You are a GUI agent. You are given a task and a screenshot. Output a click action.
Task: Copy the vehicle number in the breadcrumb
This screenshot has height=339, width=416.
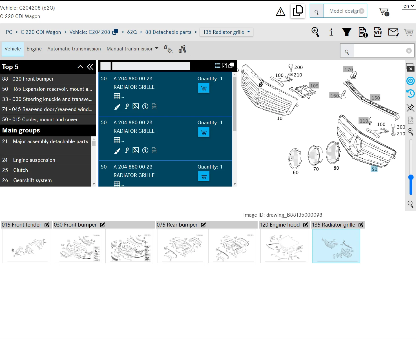pos(115,32)
